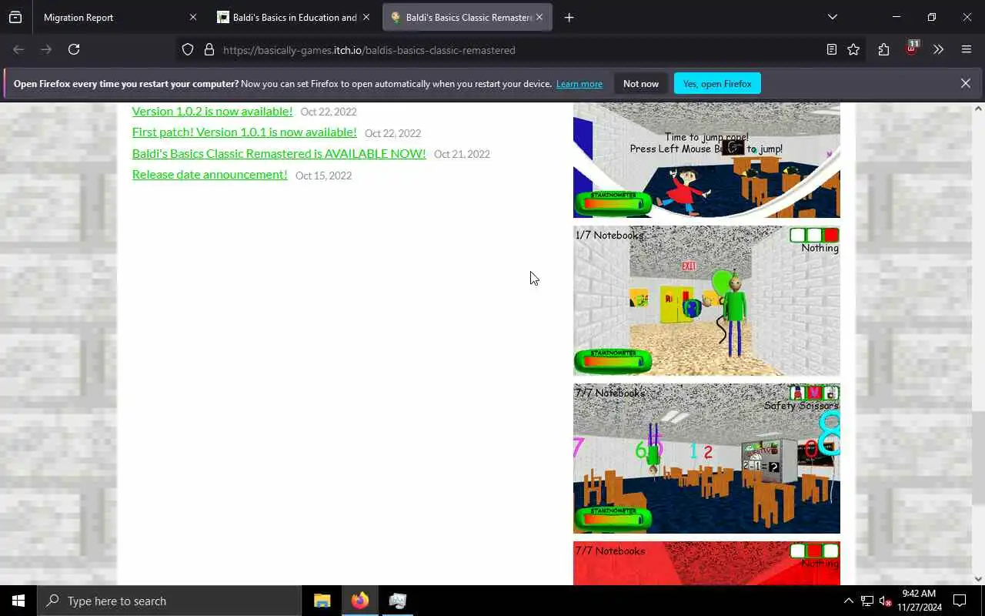The image size is (985, 616).
Task: Bookmark this page with star
Action: coord(853,49)
